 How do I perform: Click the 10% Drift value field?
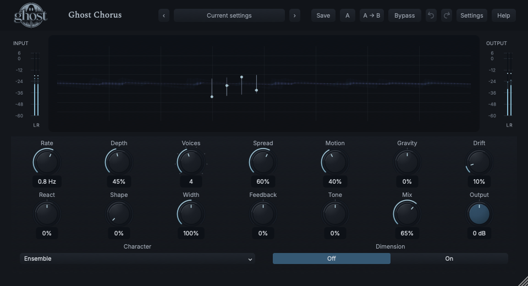tap(479, 182)
